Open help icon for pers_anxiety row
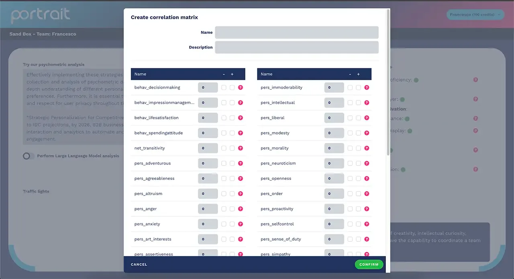 241,224
